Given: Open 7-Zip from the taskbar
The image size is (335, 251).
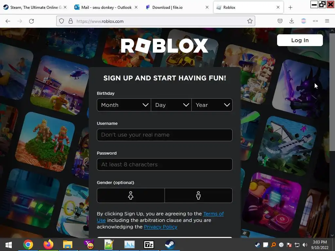Looking at the screenshot, I should (149, 244).
